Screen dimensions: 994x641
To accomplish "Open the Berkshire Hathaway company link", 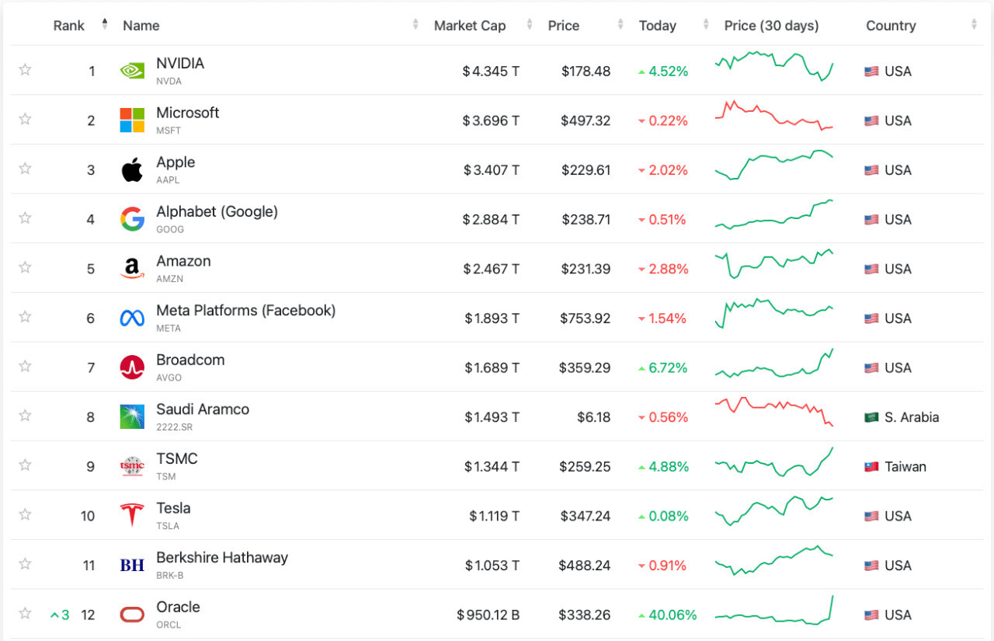I will coord(221,558).
